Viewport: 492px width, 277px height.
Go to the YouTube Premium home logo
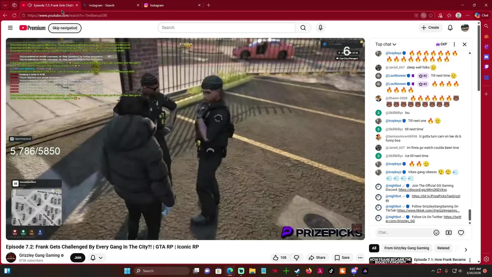tap(32, 28)
